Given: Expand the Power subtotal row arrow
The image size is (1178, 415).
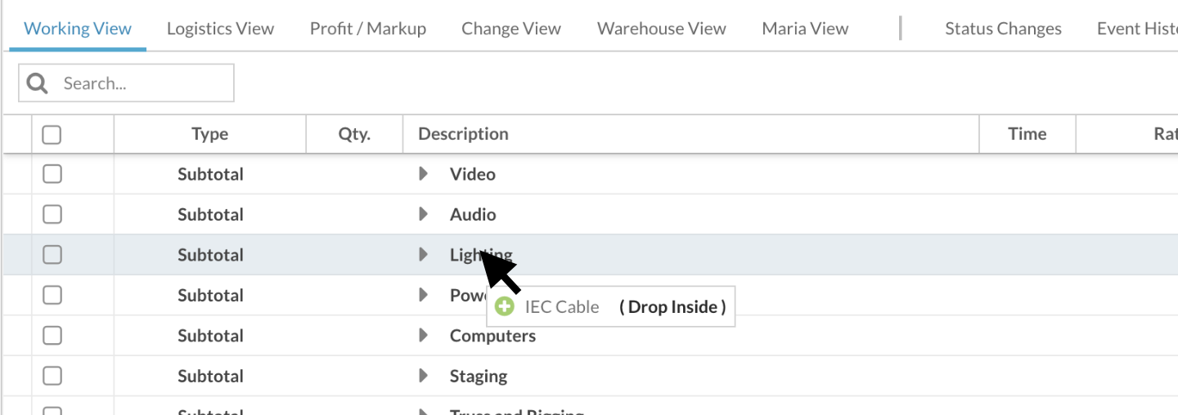Looking at the screenshot, I should 423,295.
